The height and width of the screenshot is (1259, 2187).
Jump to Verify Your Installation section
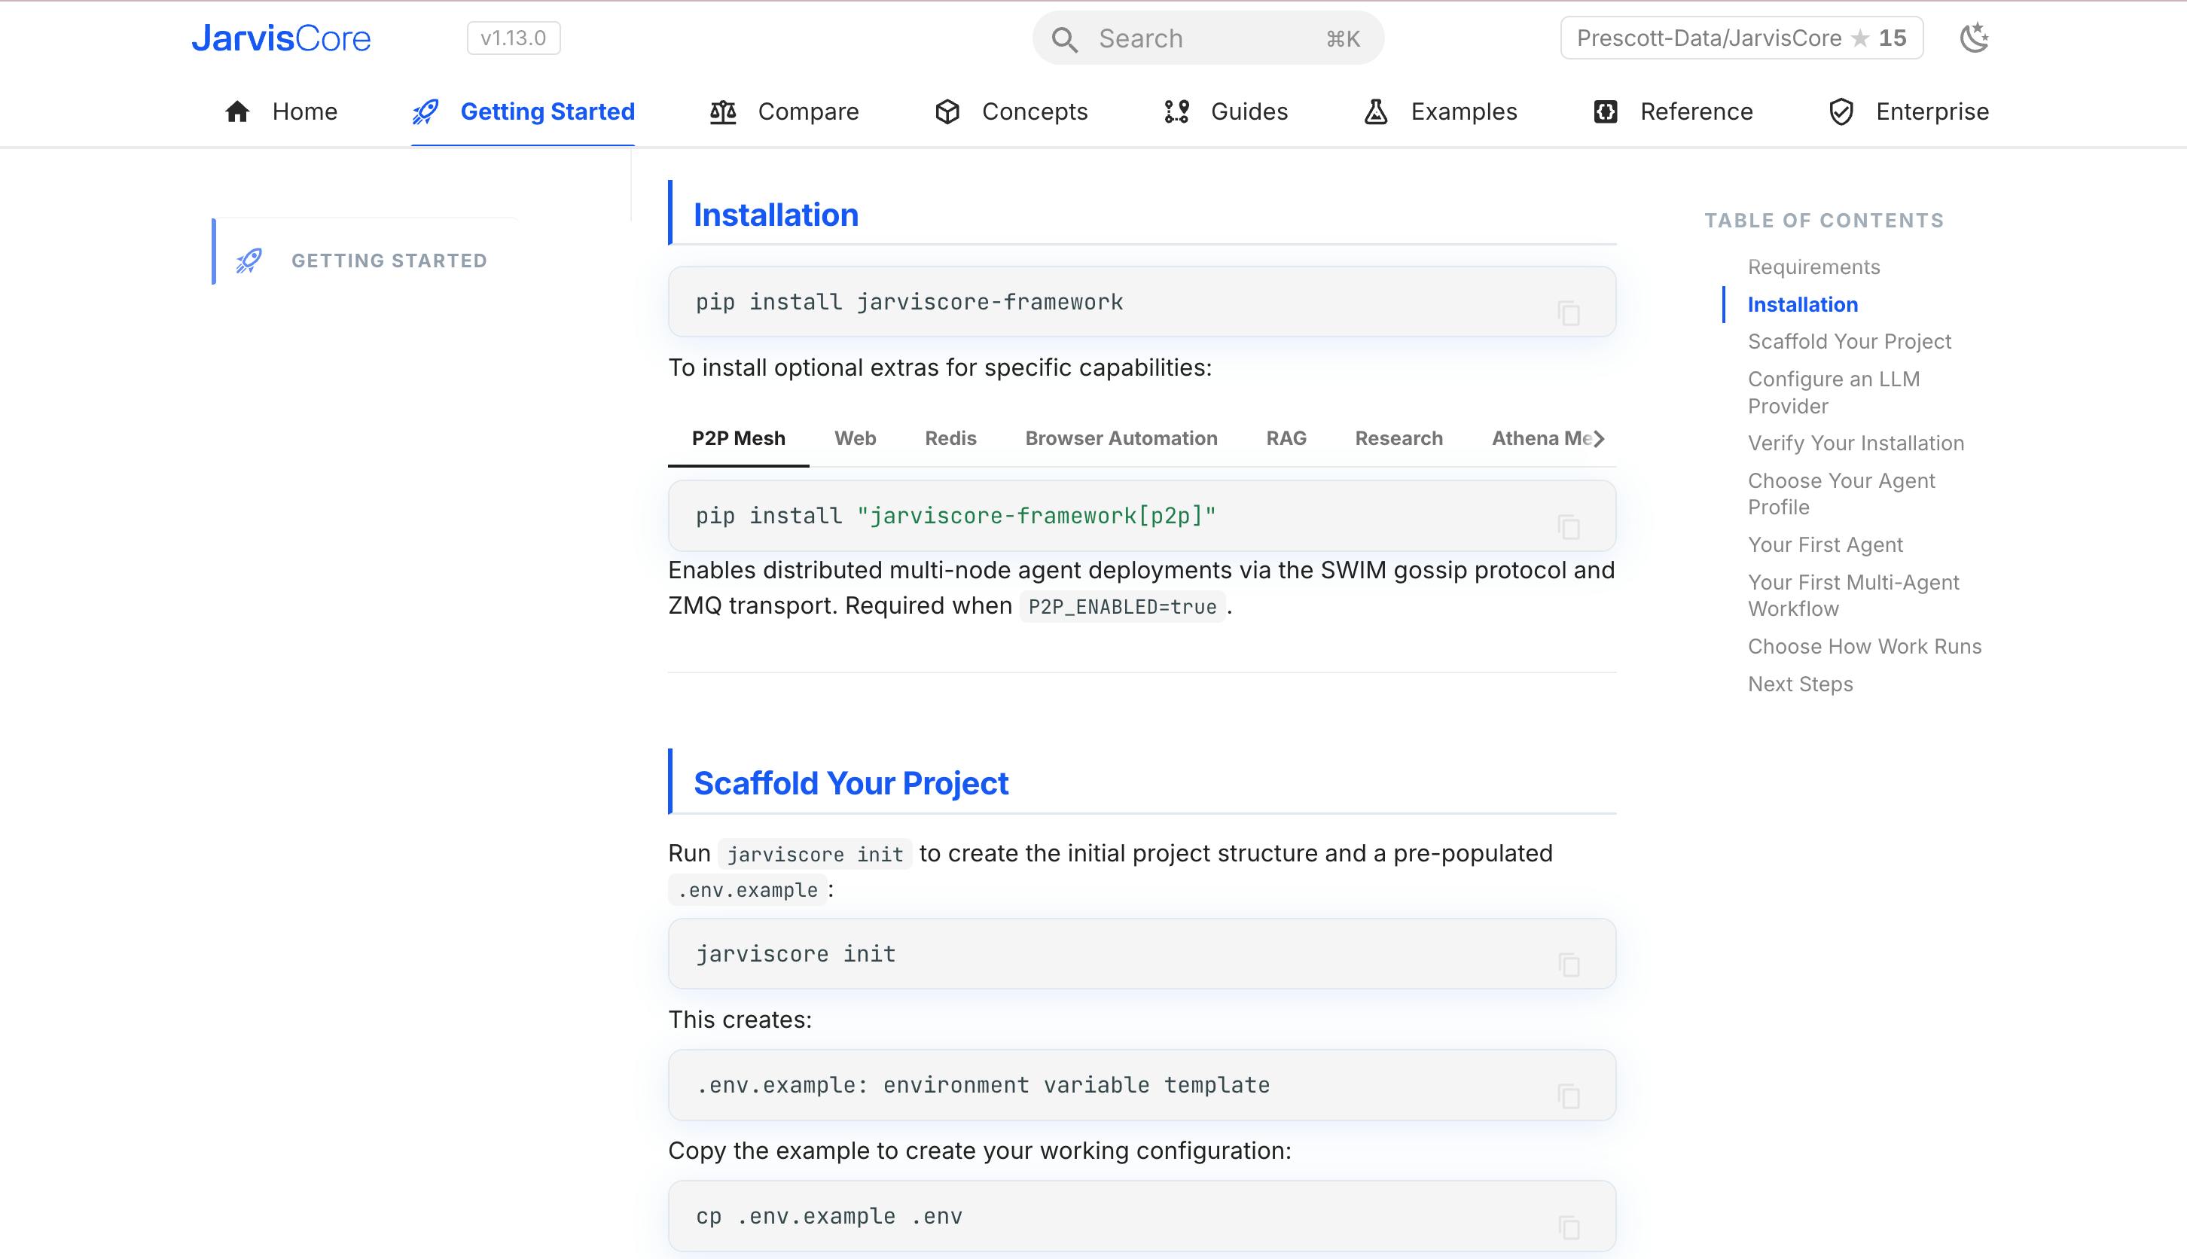pos(1856,443)
